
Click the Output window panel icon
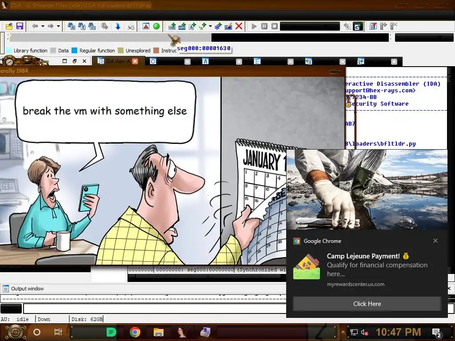[5, 289]
